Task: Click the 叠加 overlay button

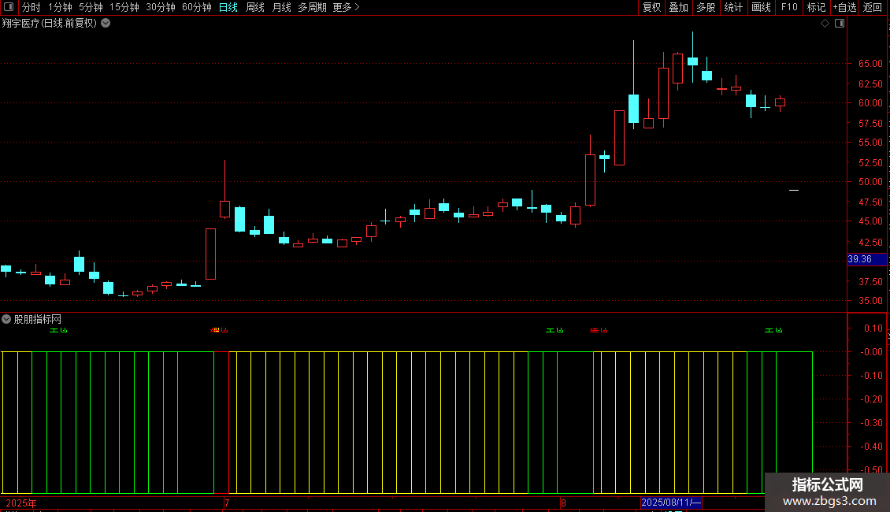Action: pyautogui.click(x=679, y=7)
